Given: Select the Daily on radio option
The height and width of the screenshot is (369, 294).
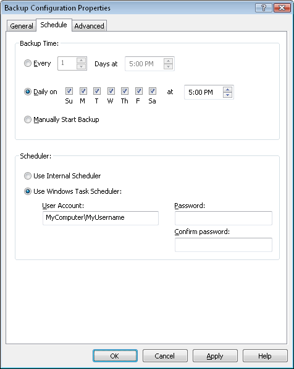Looking at the screenshot, I should [x=28, y=92].
